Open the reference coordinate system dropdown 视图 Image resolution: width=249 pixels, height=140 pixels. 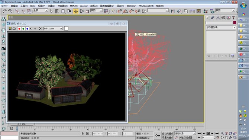click(x=96, y=10)
